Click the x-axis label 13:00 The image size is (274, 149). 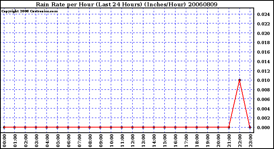[x=143, y=141]
